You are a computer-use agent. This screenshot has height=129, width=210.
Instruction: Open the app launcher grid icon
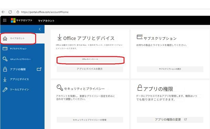pyautogui.click(x=5, y=20)
